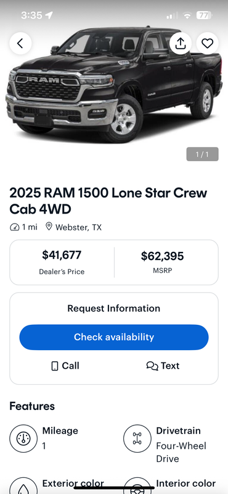
Task: Check availability of this truck
Action: (114, 337)
